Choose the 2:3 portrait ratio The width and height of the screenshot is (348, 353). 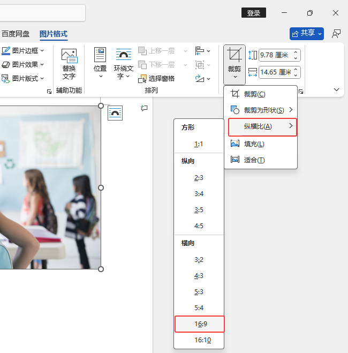[199, 178]
